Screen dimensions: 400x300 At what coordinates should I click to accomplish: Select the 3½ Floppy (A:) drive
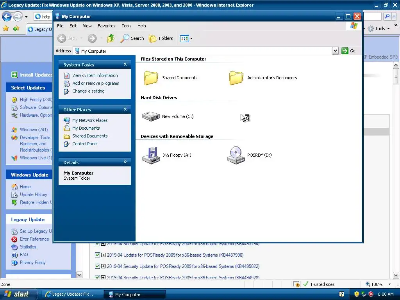point(166,155)
